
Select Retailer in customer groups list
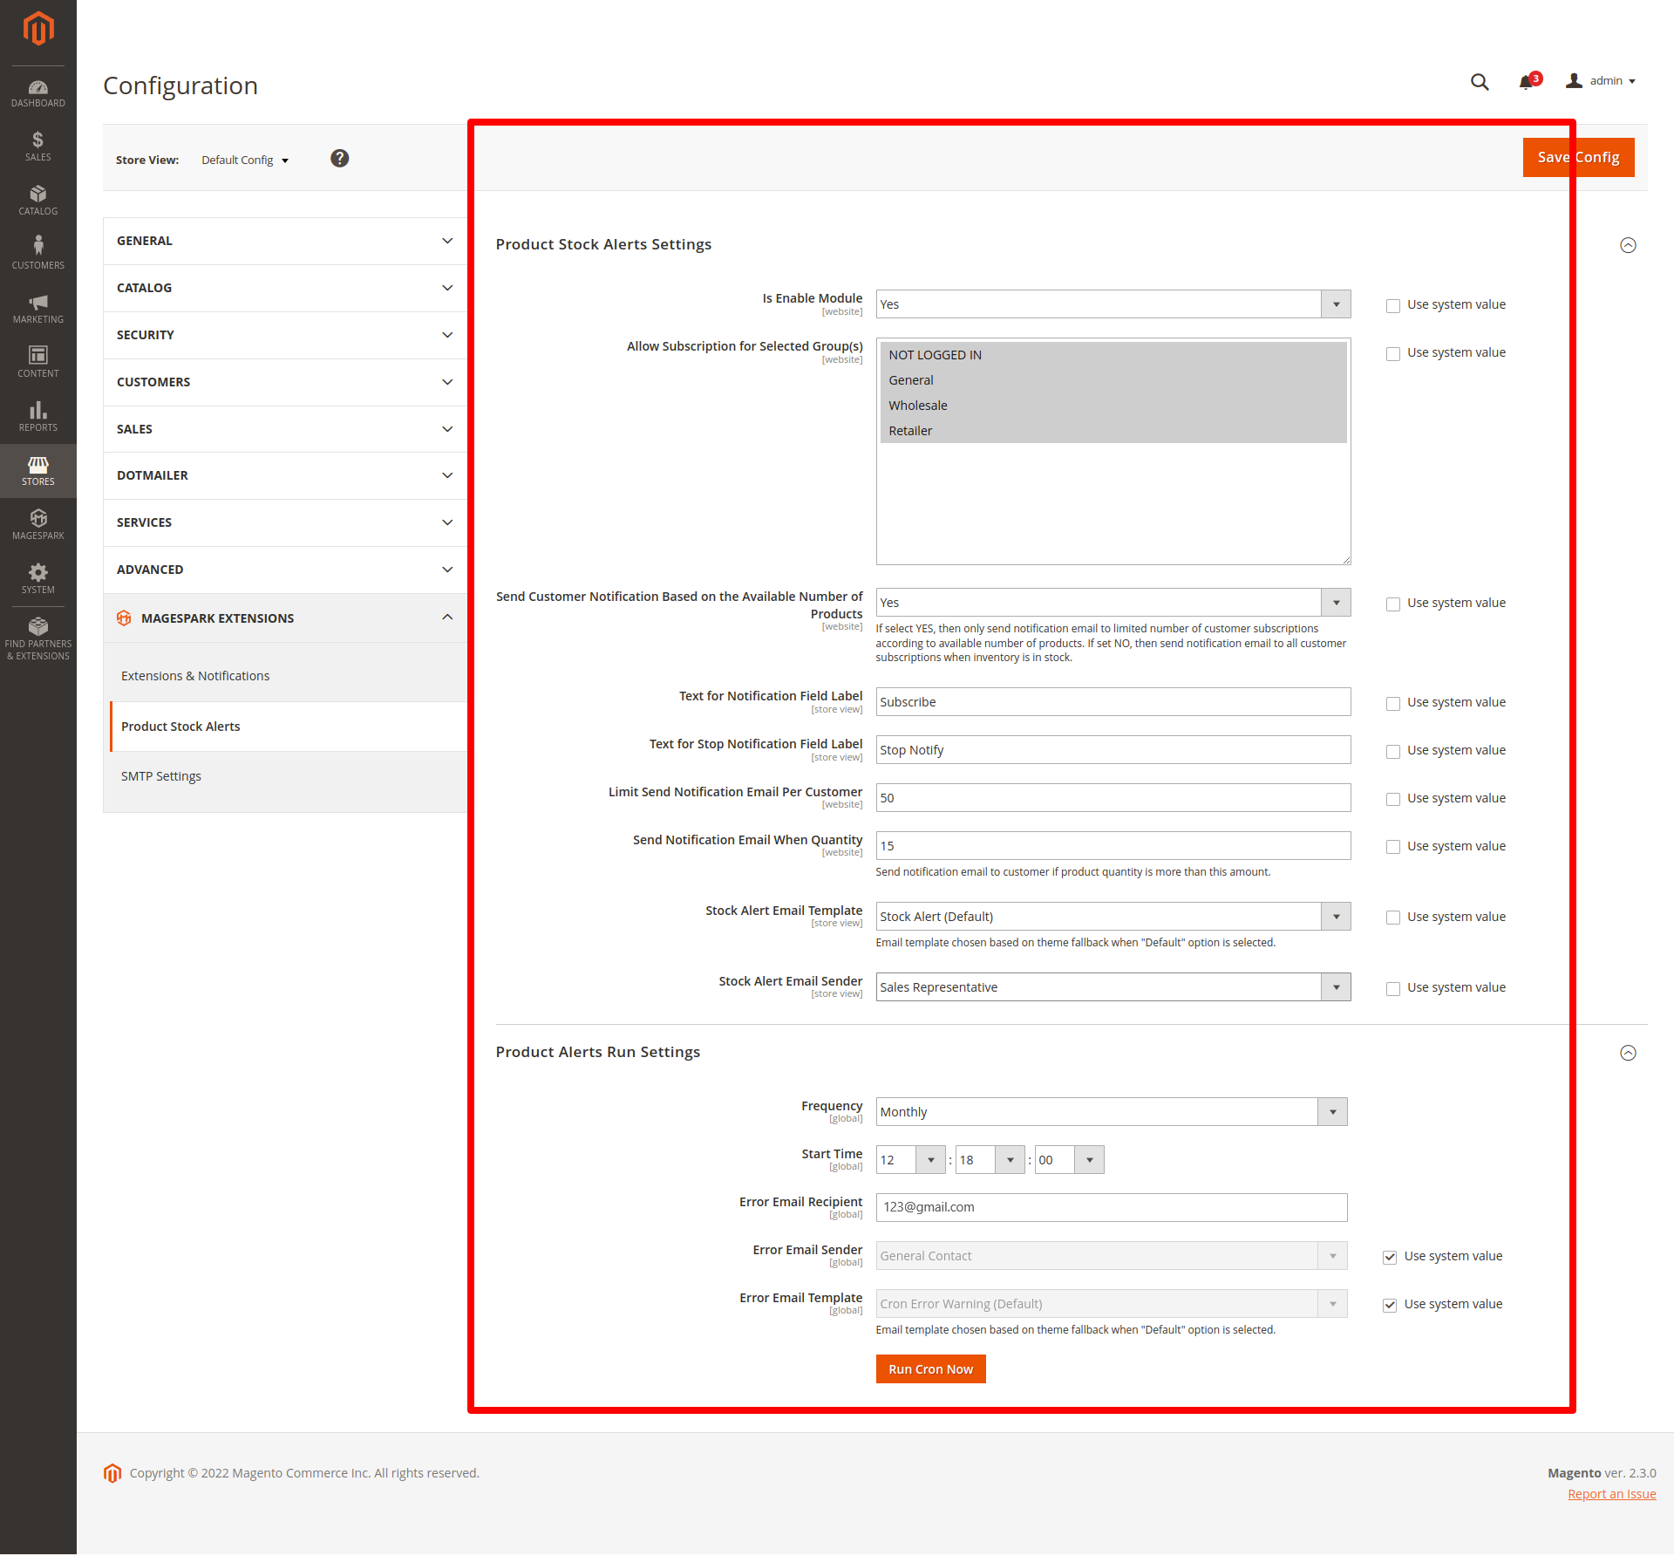click(x=1113, y=432)
